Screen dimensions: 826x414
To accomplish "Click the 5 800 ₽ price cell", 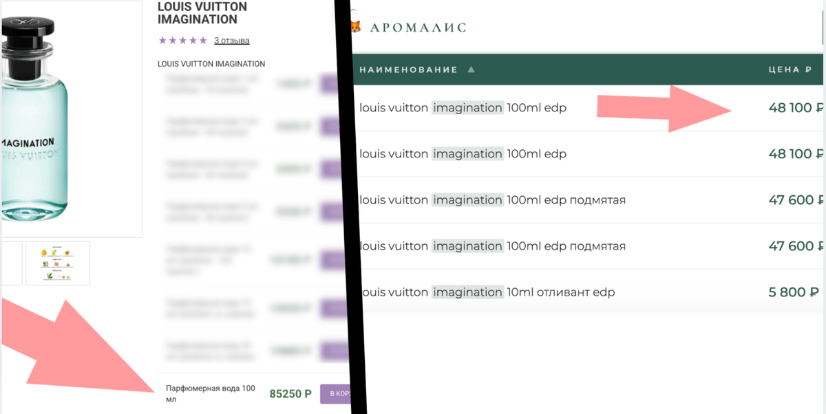I will pos(794,292).
